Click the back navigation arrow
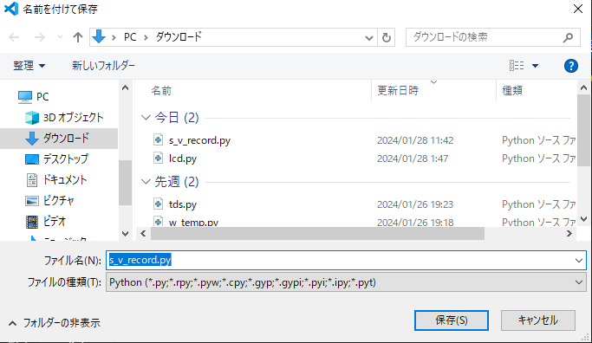 click(x=14, y=37)
